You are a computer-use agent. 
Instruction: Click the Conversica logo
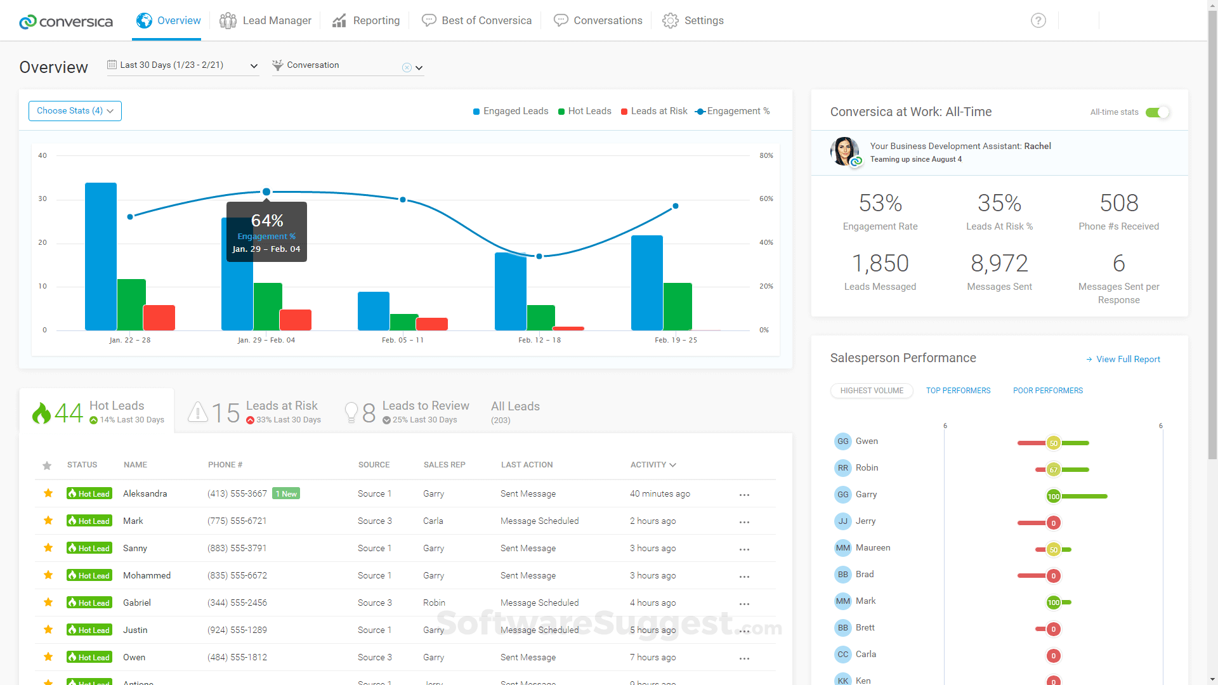coord(65,22)
